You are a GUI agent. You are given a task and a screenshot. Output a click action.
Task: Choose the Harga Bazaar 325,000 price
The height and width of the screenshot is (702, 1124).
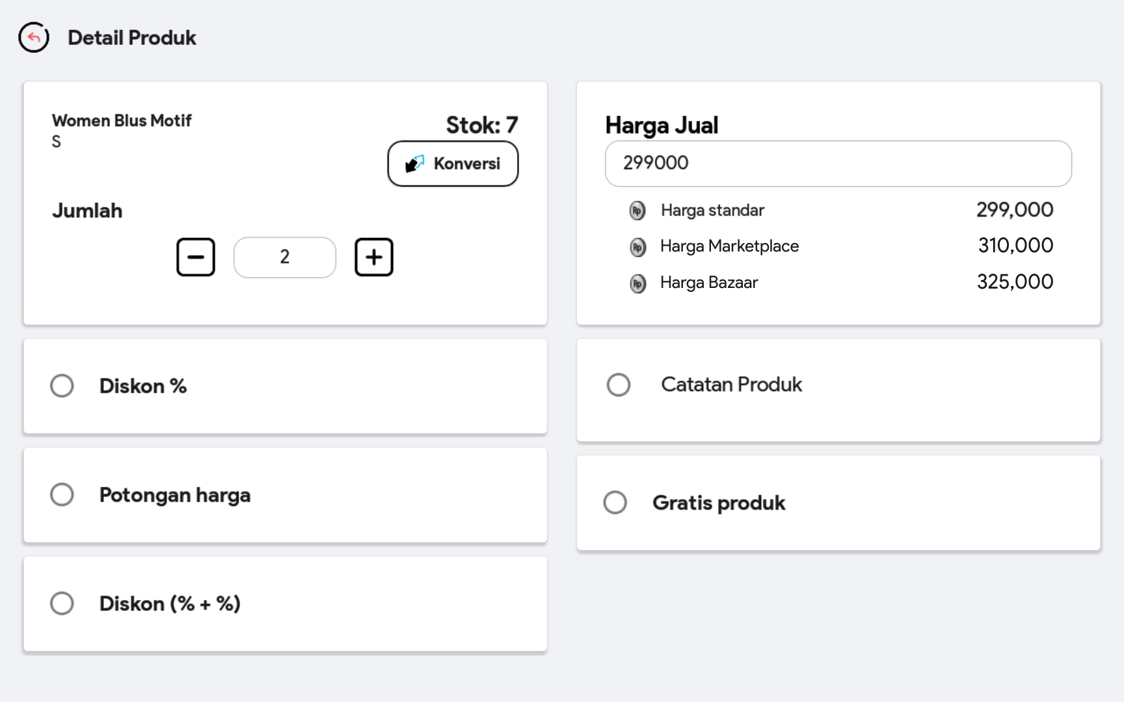(1015, 282)
